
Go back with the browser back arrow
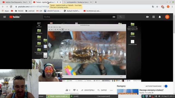click(3, 7)
